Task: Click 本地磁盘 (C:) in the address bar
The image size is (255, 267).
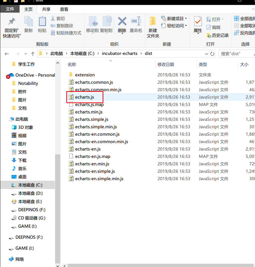Action: click(82, 54)
